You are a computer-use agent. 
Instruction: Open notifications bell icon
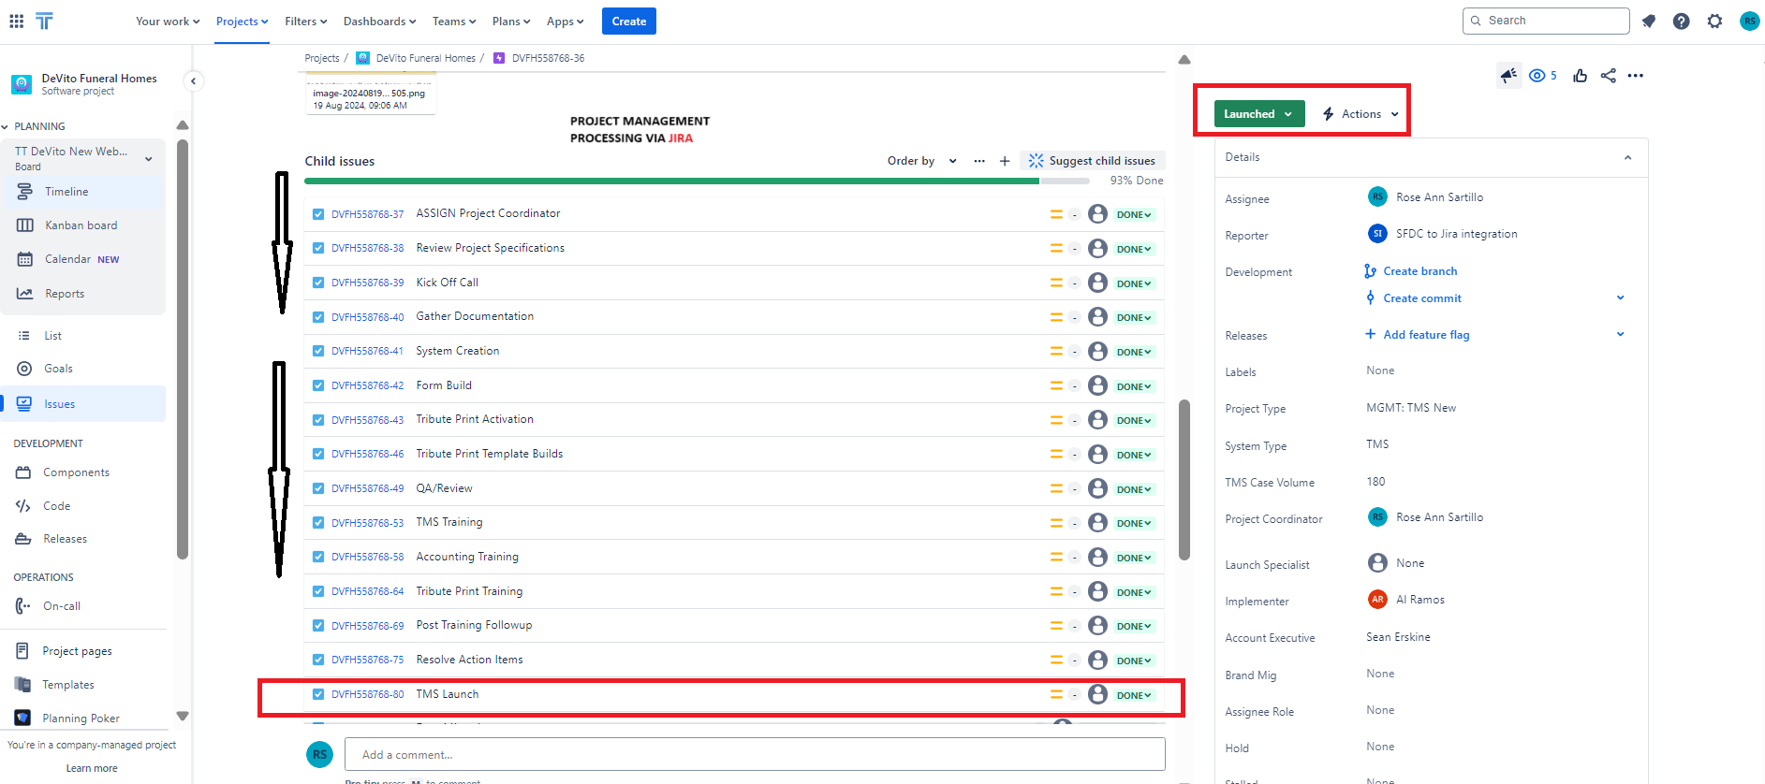pos(1649,21)
